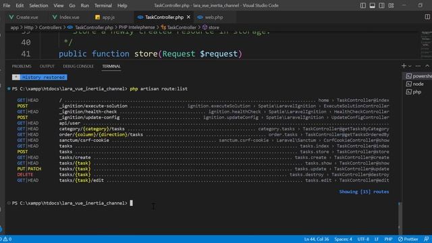The width and height of the screenshot is (432, 243).
Task: Maximize terminal panel with caret icon
Action: 427,66
